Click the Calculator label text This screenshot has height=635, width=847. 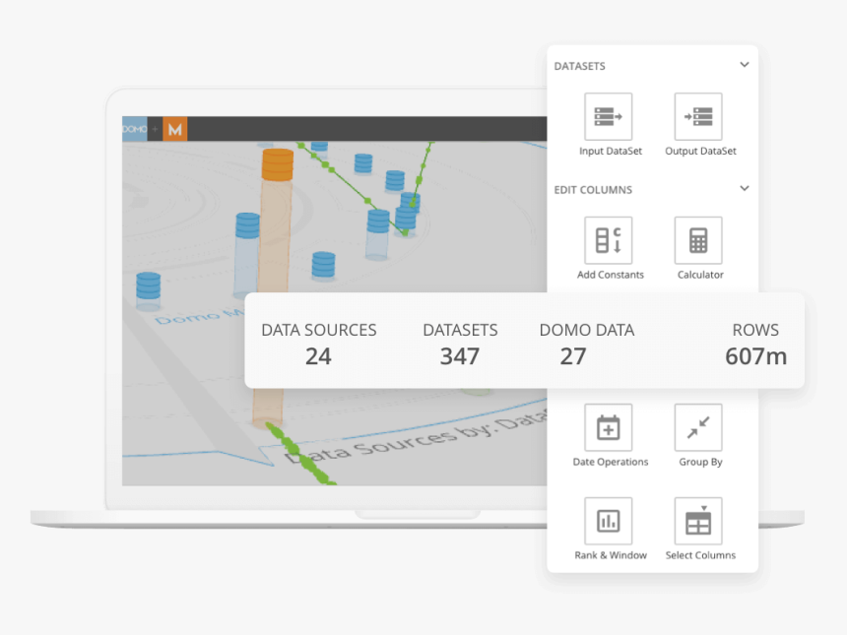click(x=700, y=275)
